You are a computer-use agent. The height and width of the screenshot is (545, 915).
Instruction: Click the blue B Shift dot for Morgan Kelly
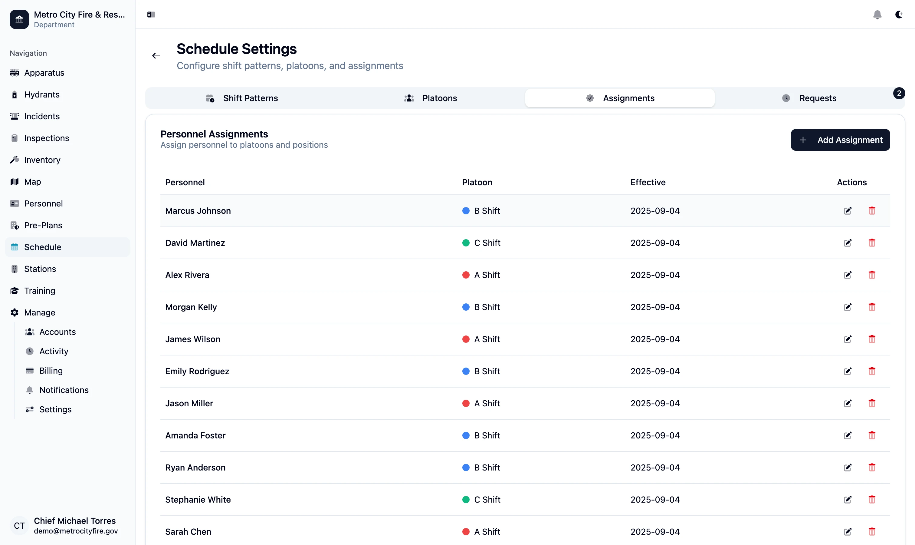click(x=466, y=307)
